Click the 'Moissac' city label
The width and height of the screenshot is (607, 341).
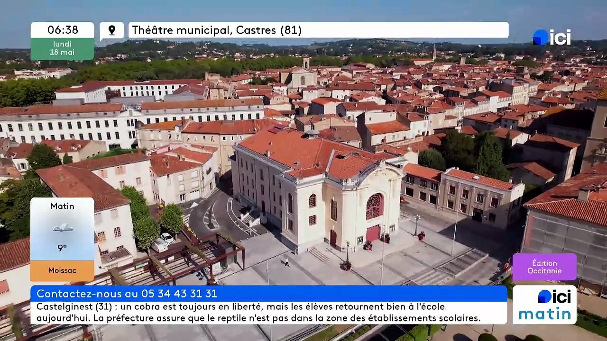[62, 270]
